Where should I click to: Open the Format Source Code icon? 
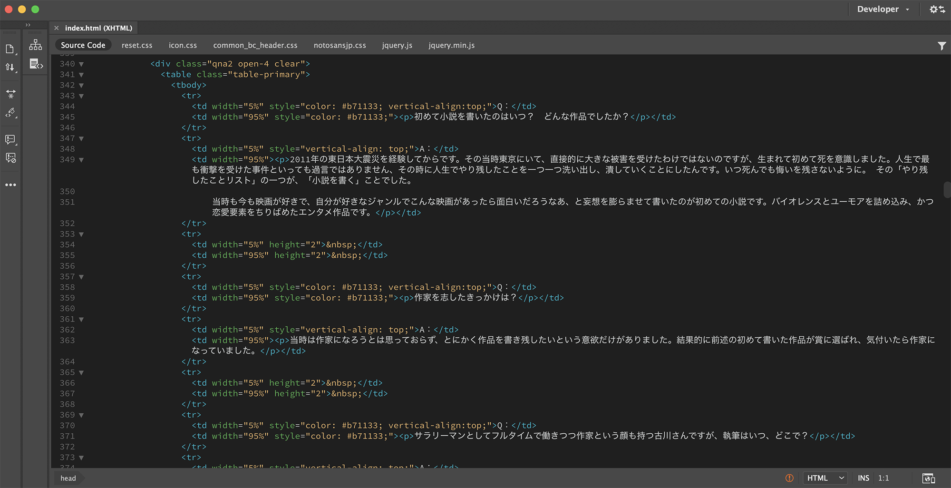pos(10,112)
